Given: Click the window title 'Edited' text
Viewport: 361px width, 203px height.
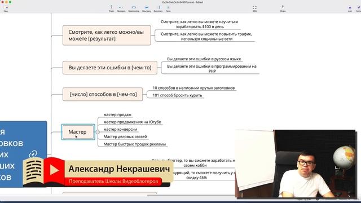Looking at the screenshot, I should coord(199,2).
